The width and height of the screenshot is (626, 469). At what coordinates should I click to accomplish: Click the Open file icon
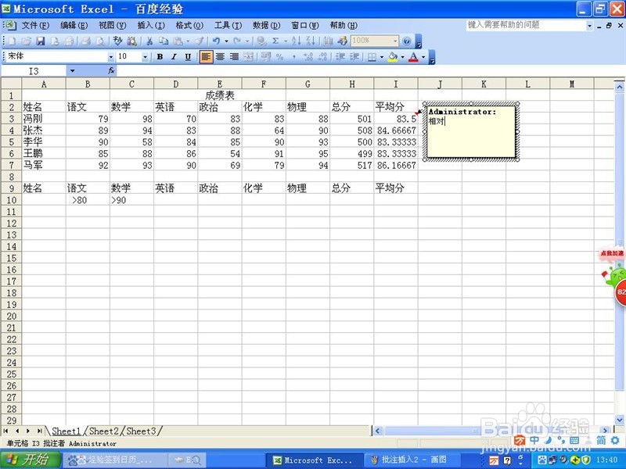coord(27,41)
